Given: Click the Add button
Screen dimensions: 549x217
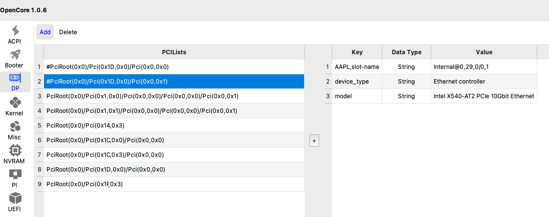Looking at the screenshot, I should [x=45, y=32].
